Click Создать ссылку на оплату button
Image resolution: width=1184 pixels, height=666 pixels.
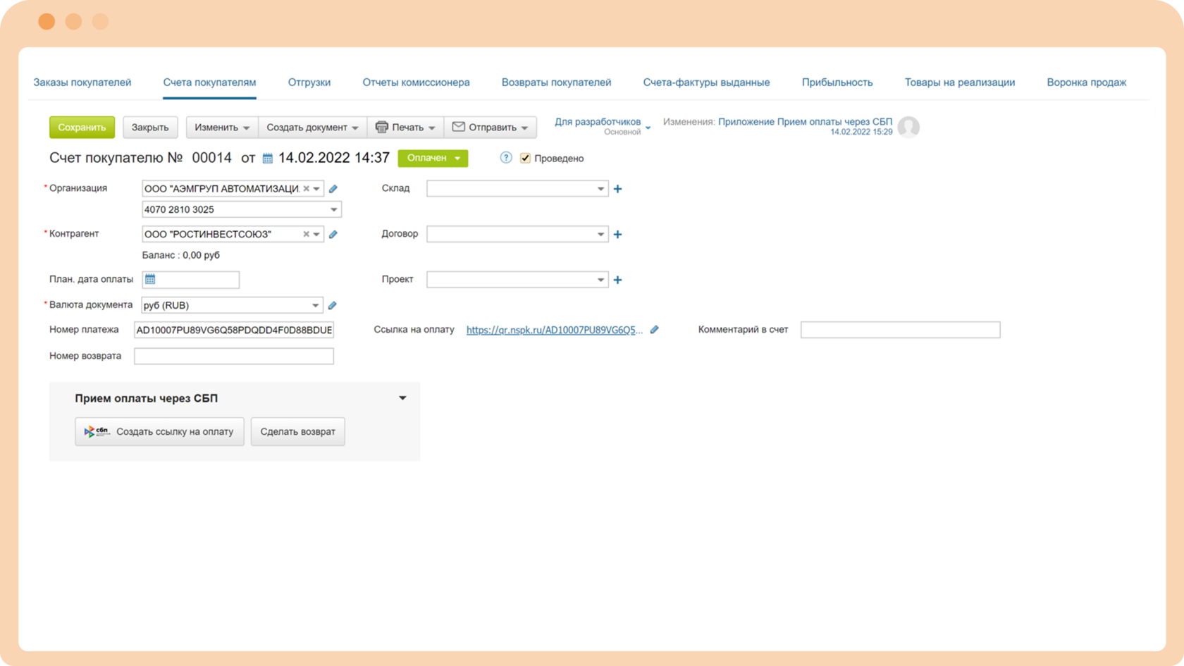[x=159, y=431]
